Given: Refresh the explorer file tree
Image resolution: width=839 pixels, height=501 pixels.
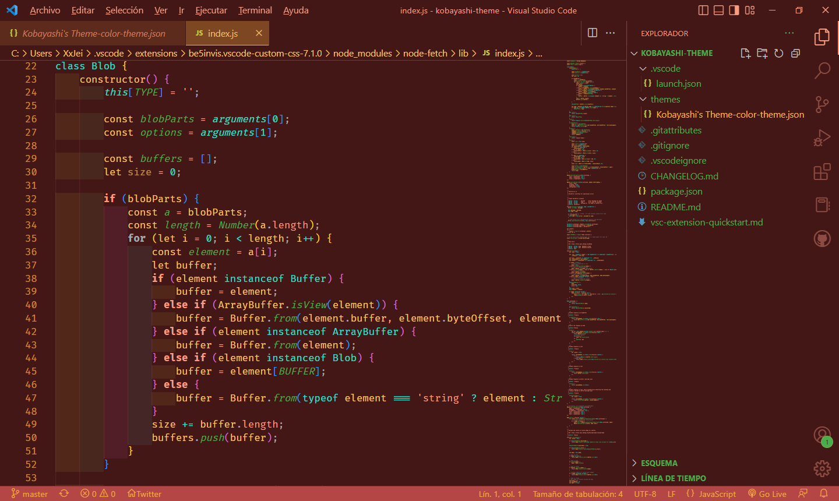Looking at the screenshot, I should click(779, 53).
